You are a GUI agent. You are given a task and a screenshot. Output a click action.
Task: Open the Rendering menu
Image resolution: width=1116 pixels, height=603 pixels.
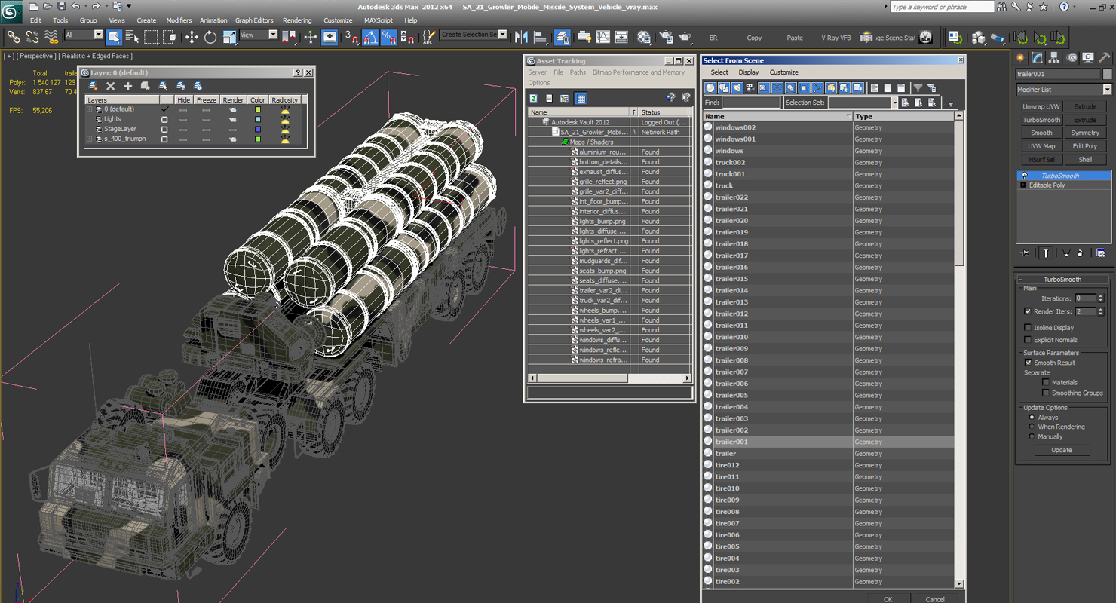(x=297, y=20)
